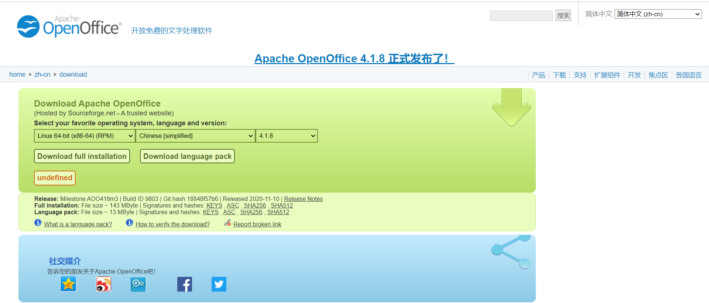Click Download language pack button

click(x=188, y=156)
